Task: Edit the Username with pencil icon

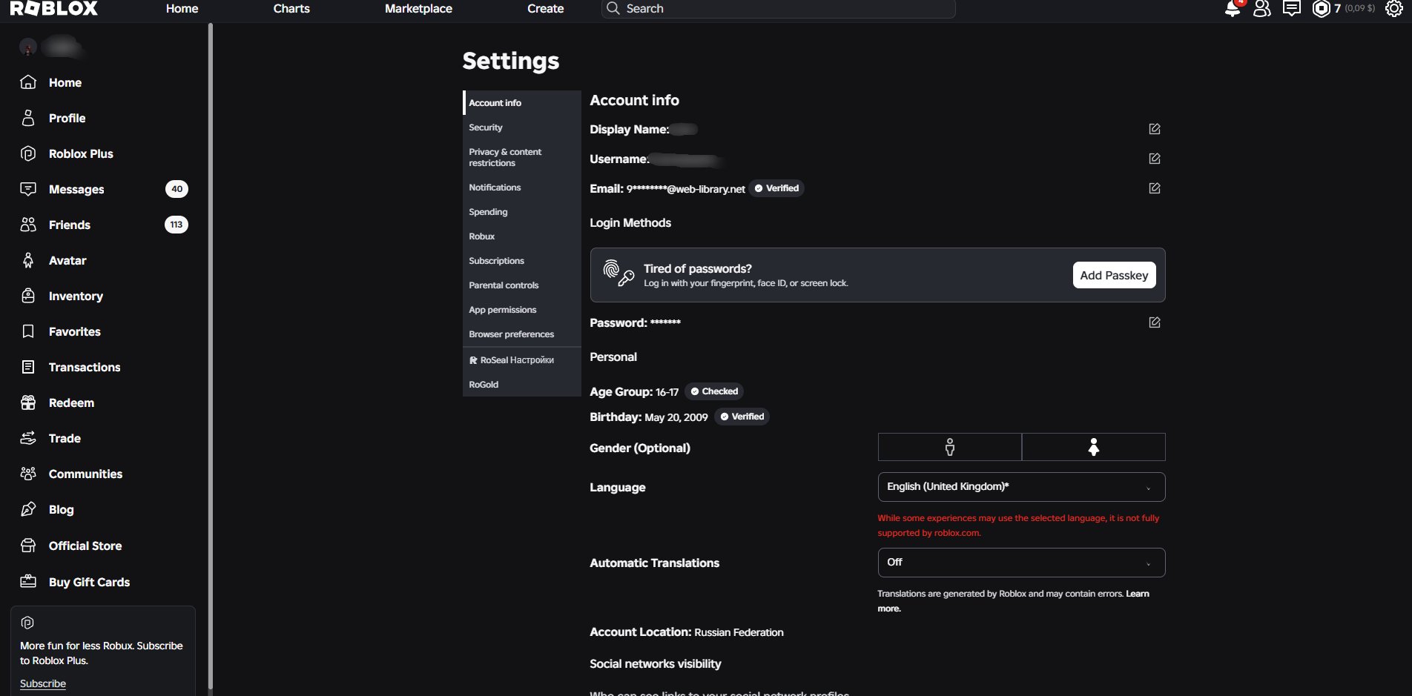Action: [x=1155, y=159]
